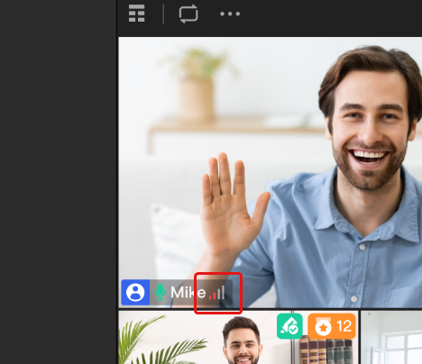
Task: Select Mike's main video feed
Action: click(271, 172)
